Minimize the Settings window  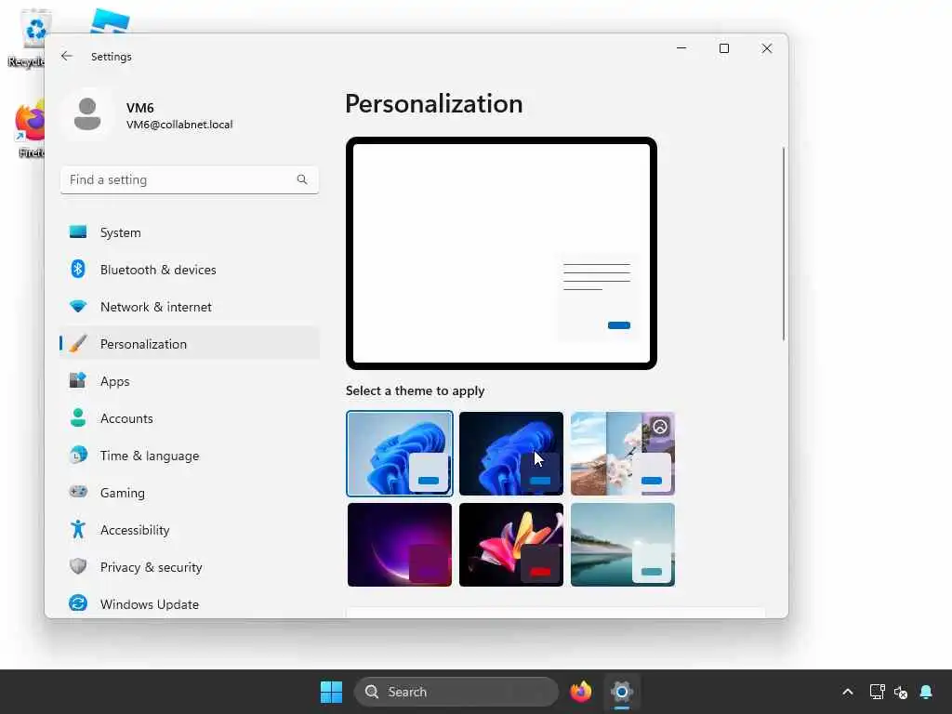pos(681,48)
